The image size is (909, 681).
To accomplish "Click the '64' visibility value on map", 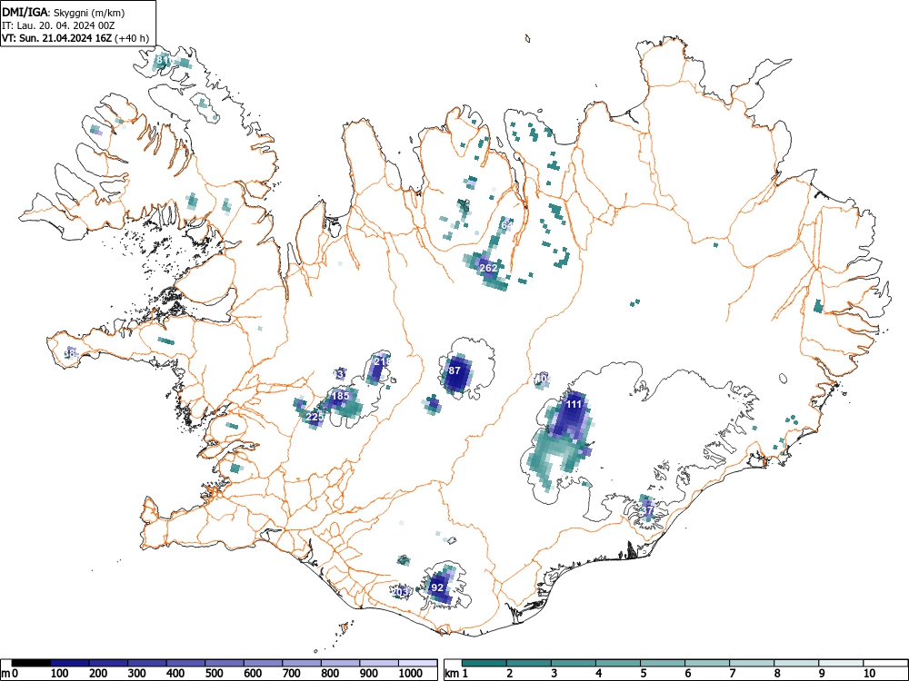I will pos(506,224).
